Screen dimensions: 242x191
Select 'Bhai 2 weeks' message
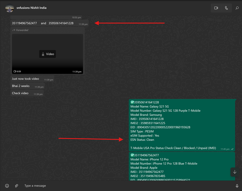tap(28, 86)
